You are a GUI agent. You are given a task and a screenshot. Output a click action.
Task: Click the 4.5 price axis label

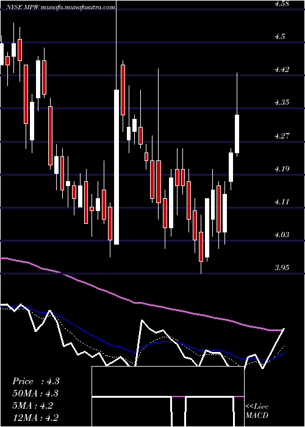point(279,37)
